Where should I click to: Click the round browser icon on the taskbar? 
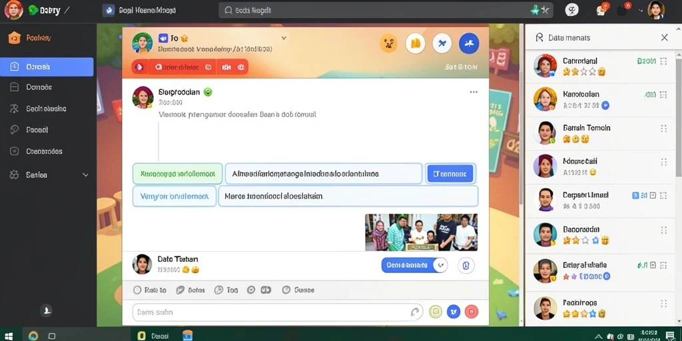[33, 336]
